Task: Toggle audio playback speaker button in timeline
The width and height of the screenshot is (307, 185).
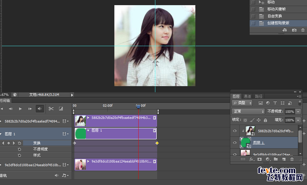Action: (x=39, y=109)
